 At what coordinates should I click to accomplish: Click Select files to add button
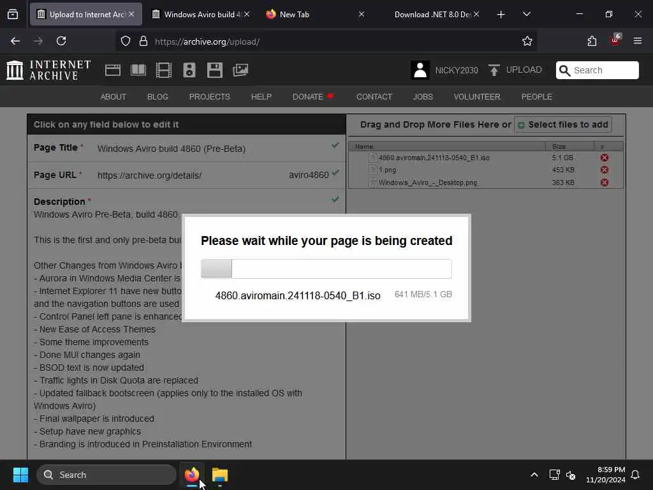(563, 124)
